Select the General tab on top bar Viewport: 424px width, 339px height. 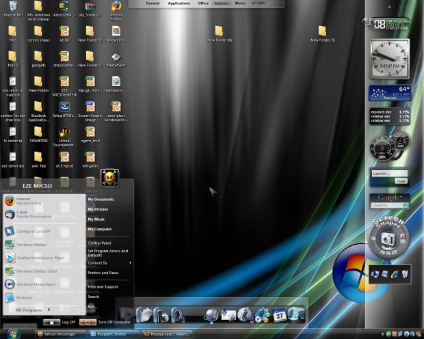[153, 3]
